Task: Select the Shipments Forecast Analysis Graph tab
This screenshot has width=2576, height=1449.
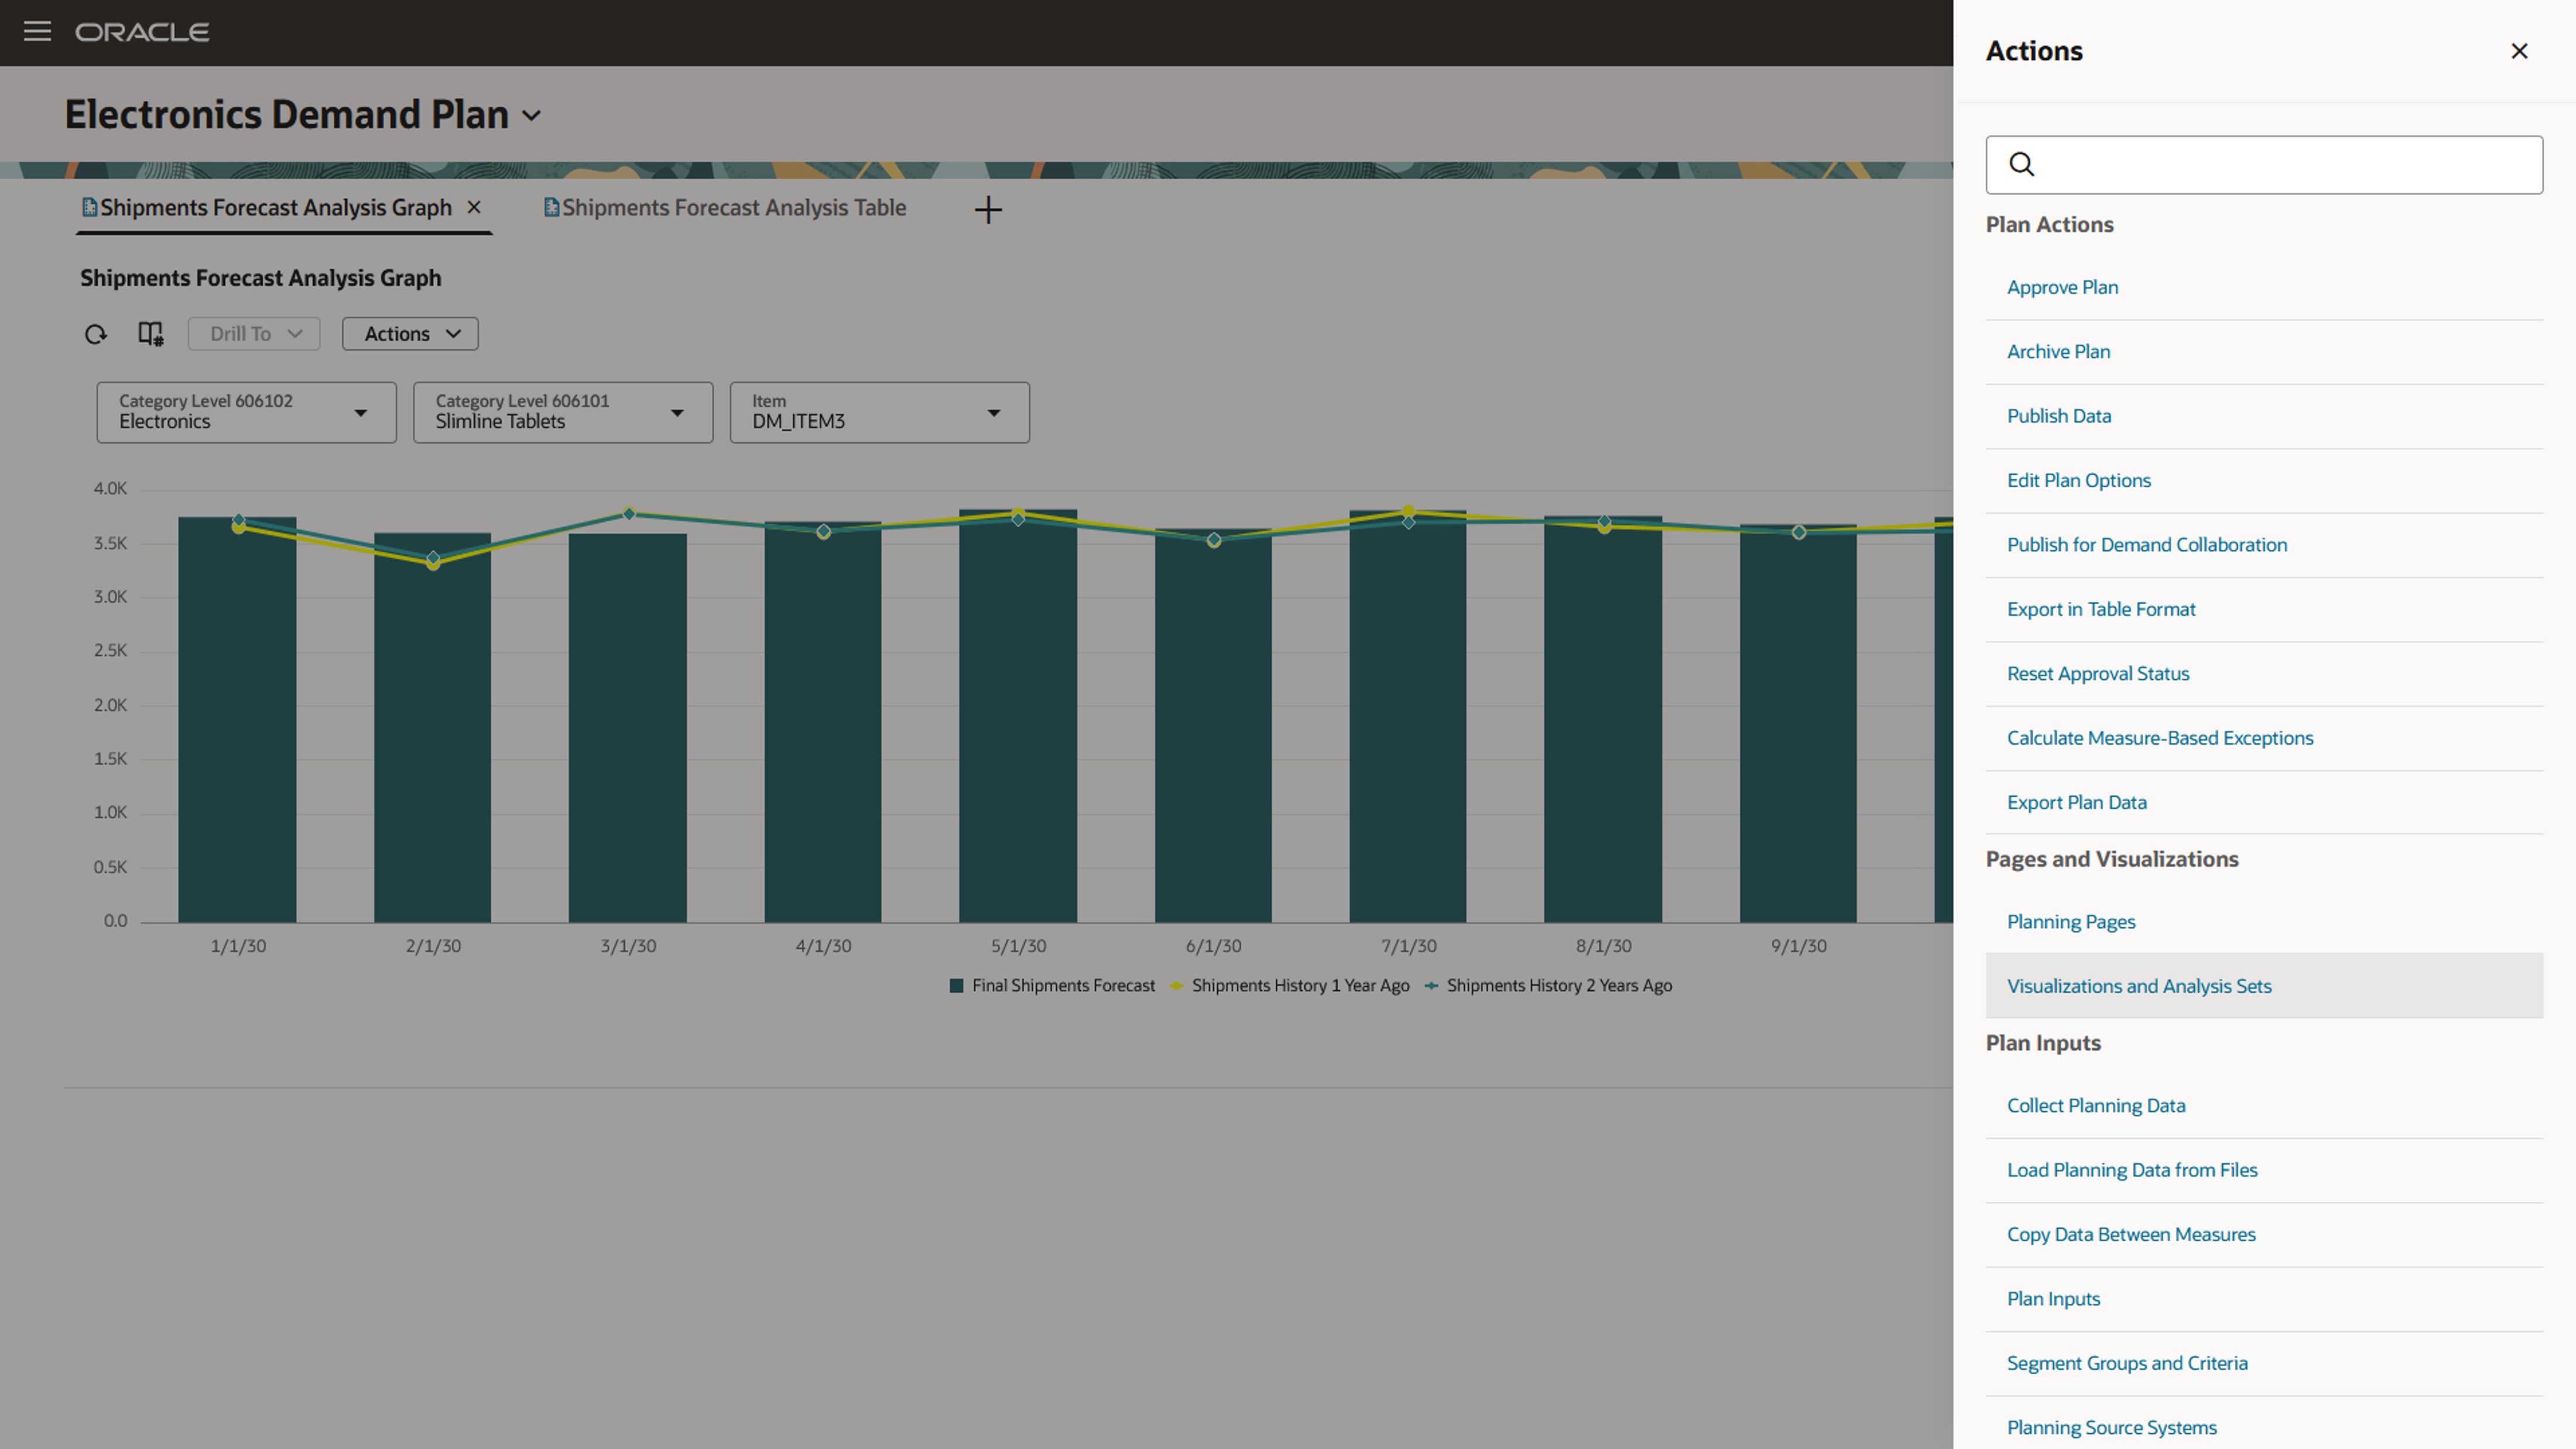Action: coord(275,208)
